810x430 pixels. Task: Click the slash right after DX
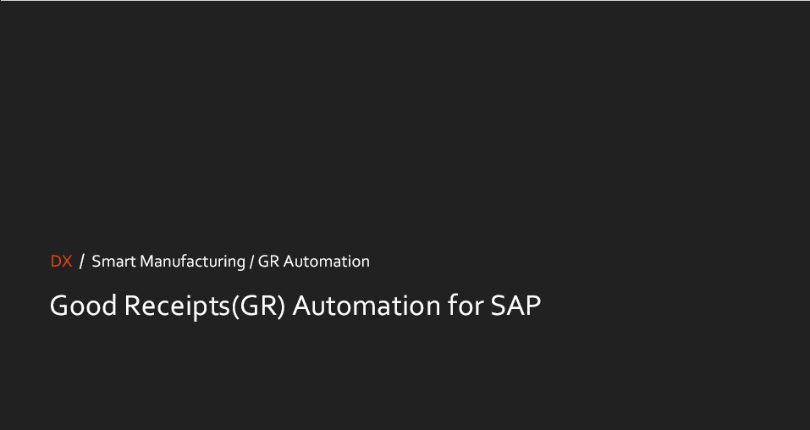(x=81, y=262)
